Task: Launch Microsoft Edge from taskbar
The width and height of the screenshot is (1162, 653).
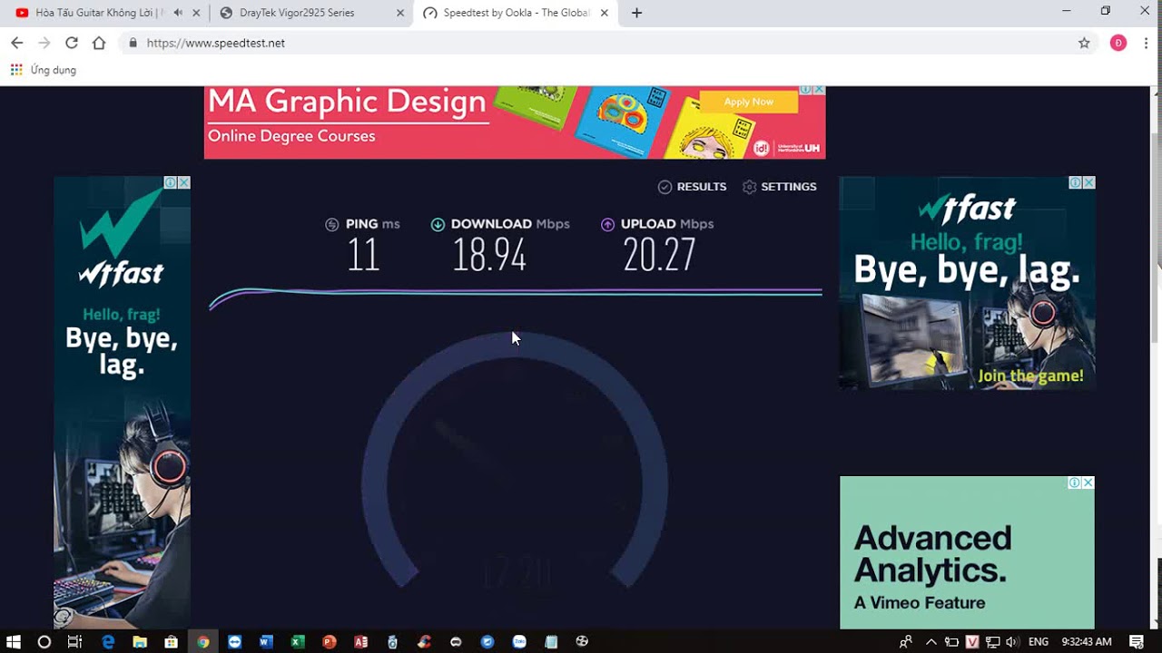Action: pos(109,641)
